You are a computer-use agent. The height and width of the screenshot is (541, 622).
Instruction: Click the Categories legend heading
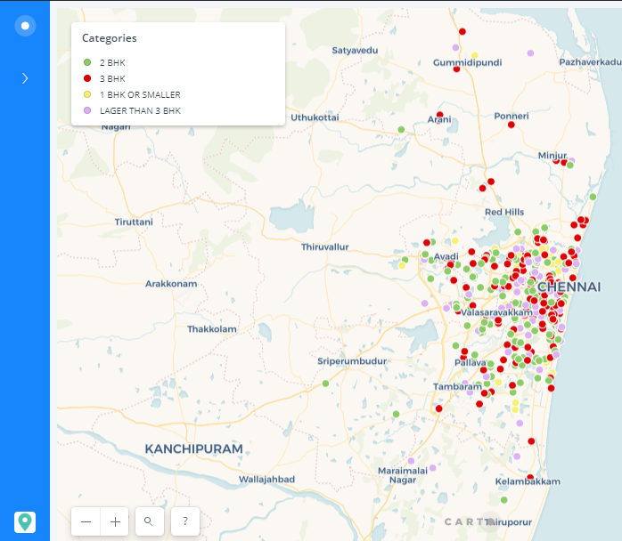[x=109, y=38]
